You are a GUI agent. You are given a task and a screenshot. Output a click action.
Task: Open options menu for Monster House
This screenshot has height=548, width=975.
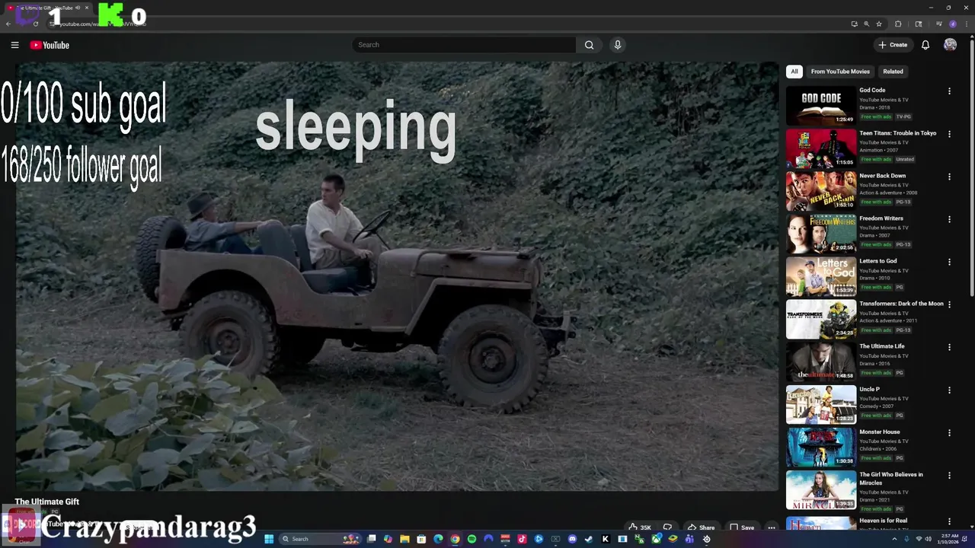(x=949, y=432)
